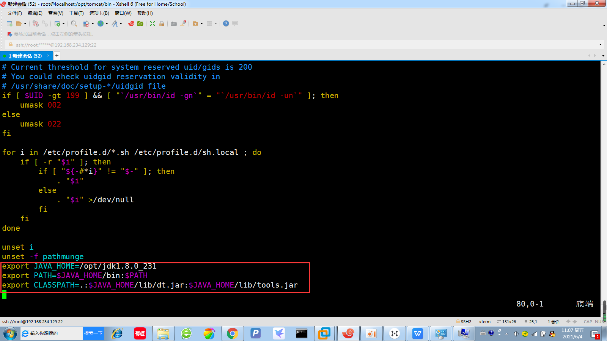Image resolution: width=607 pixels, height=341 pixels.
Task: Click the globe encoding icon
Action: click(x=101, y=23)
